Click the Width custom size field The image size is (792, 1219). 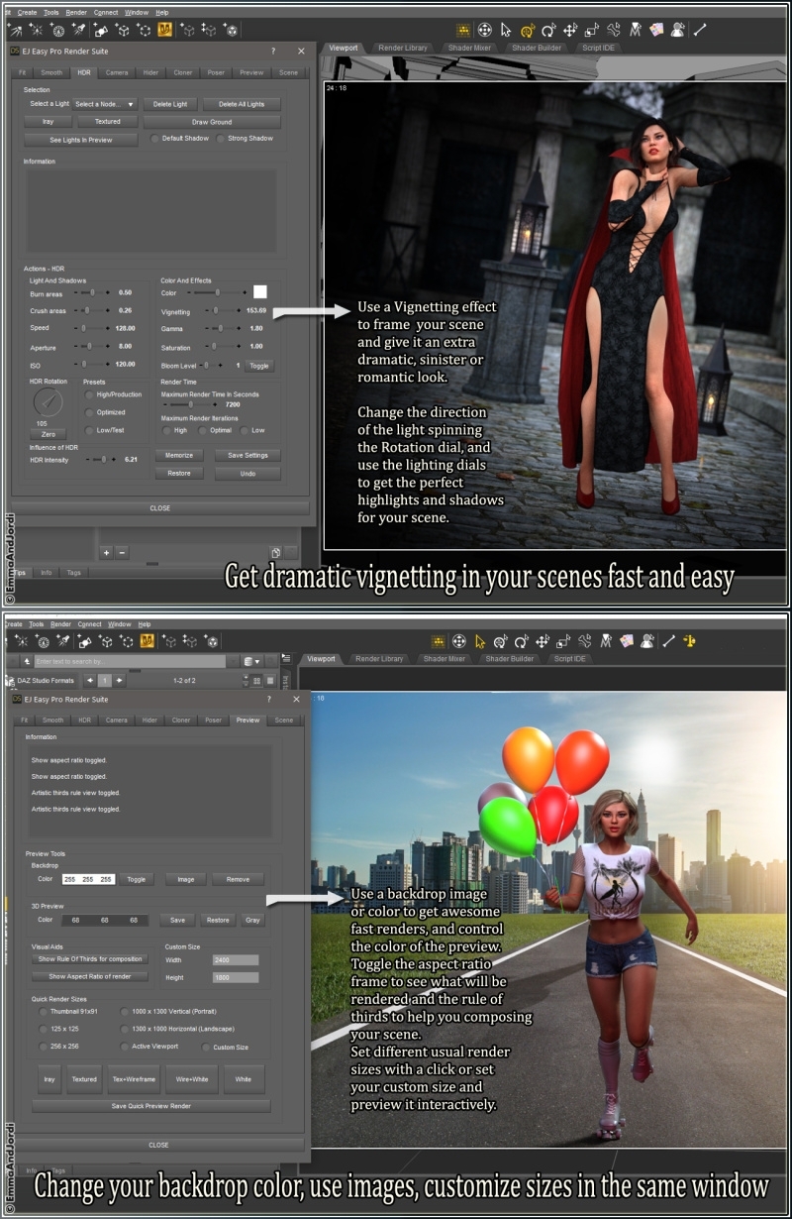coord(236,960)
